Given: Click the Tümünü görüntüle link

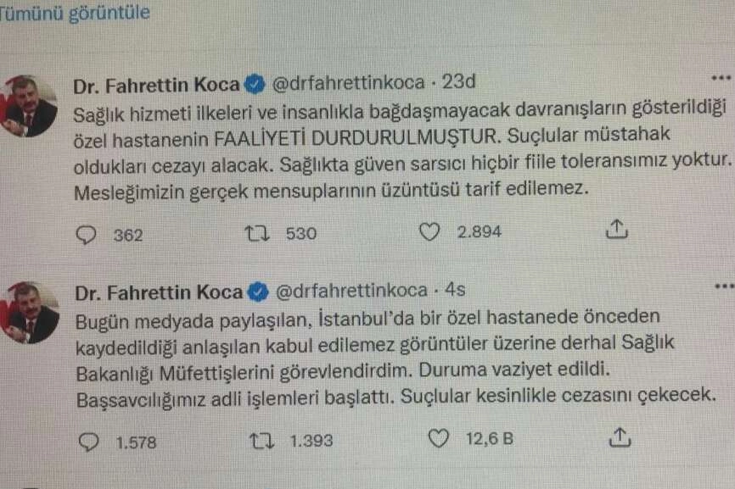Looking at the screenshot, I should [x=75, y=13].
